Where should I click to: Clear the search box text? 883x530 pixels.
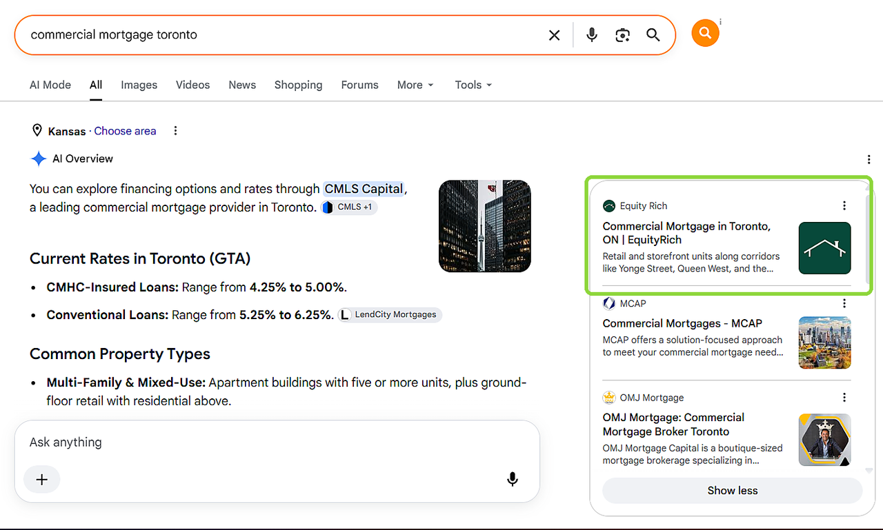(554, 35)
